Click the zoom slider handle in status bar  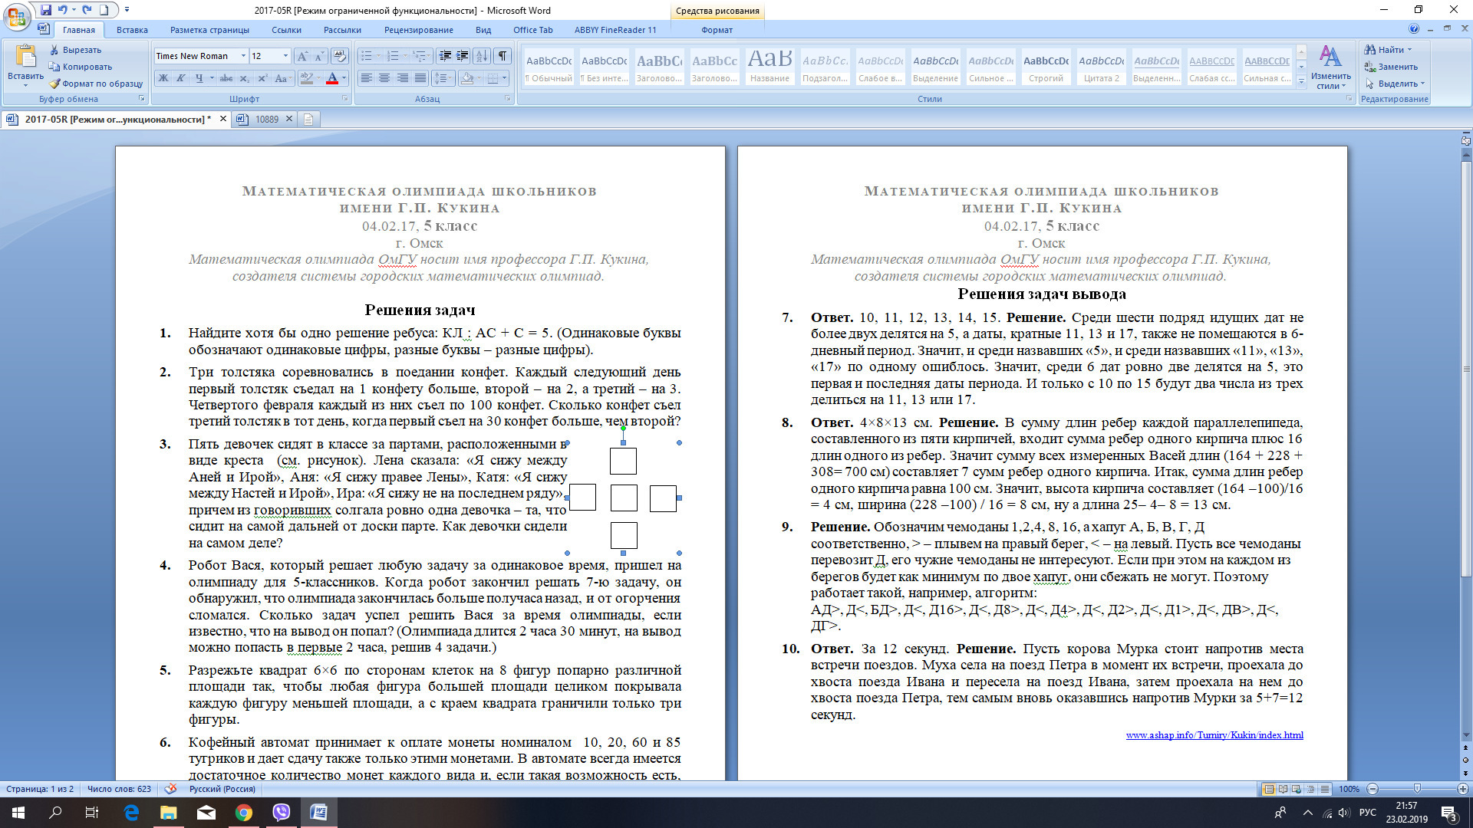coord(1417,789)
